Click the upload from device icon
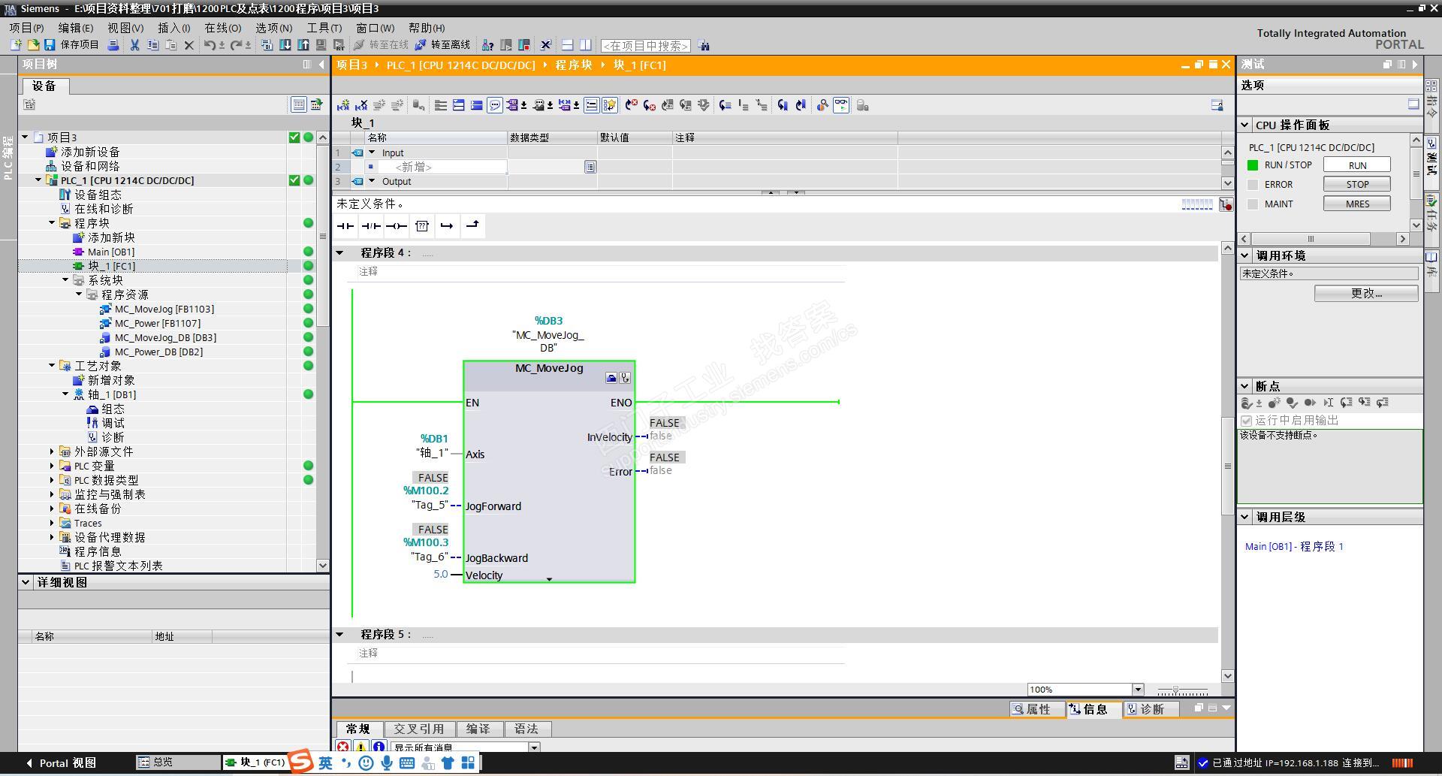The width and height of the screenshot is (1442, 776). pos(303,45)
